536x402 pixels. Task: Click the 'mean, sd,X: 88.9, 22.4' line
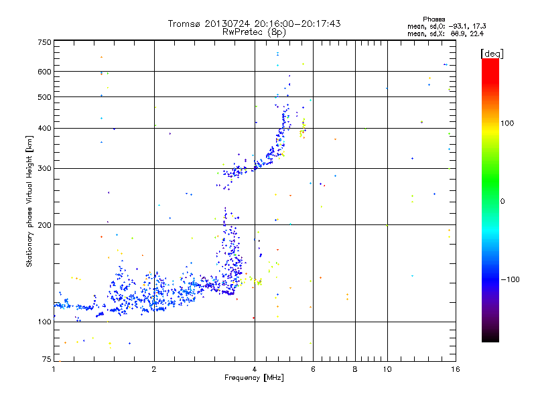click(446, 33)
